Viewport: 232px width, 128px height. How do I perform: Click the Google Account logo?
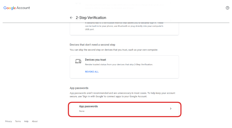(16, 8)
